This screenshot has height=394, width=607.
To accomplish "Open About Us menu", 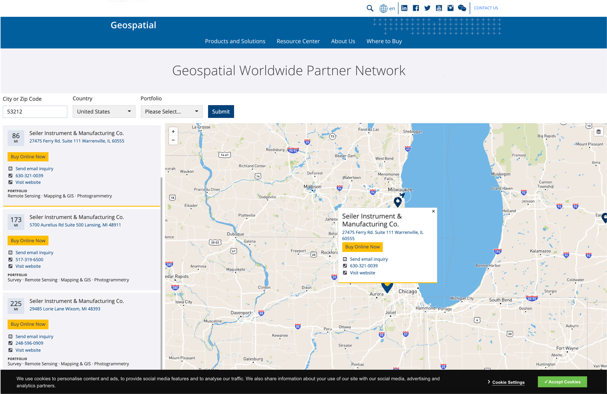I will (x=343, y=41).
